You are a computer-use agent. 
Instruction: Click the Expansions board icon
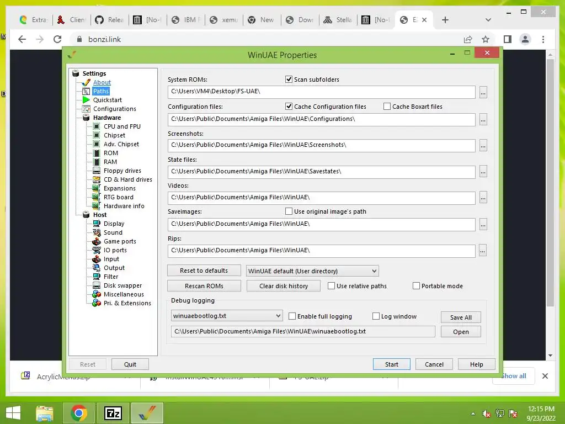click(97, 188)
